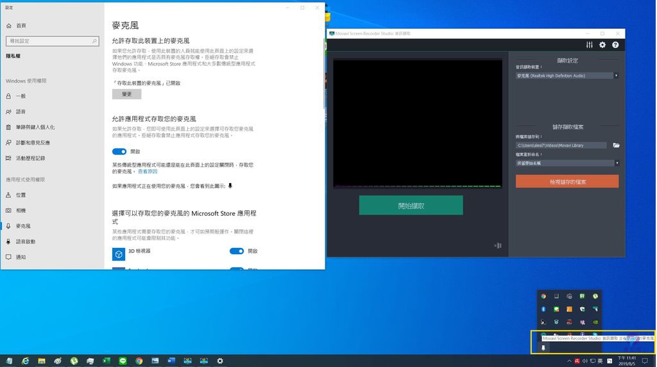657x367 pixels.
Task: Click the 3D 檢視器 app icon
Action: click(x=119, y=254)
